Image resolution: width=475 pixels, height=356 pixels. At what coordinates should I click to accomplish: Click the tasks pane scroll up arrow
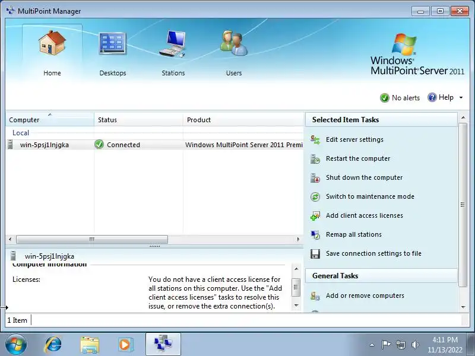tap(463, 117)
